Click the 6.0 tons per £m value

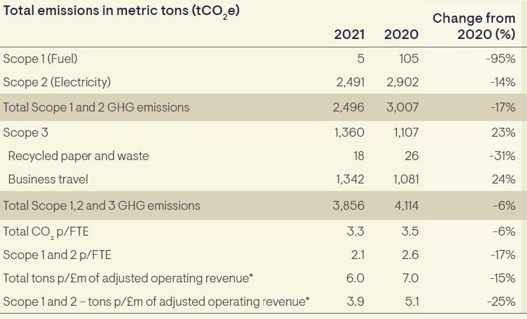tap(356, 278)
